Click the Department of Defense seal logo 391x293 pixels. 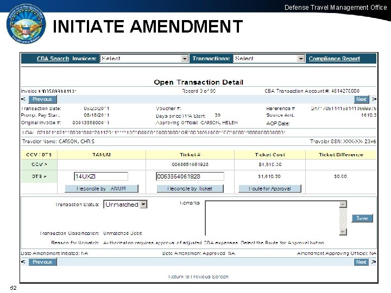[x=26, y=24]
